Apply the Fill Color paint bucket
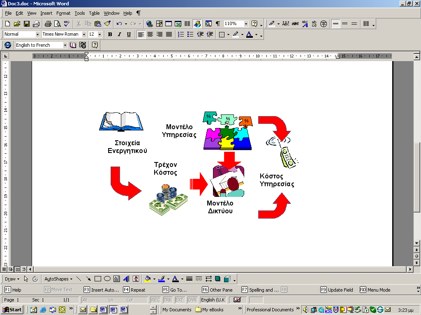 [148, 279]
